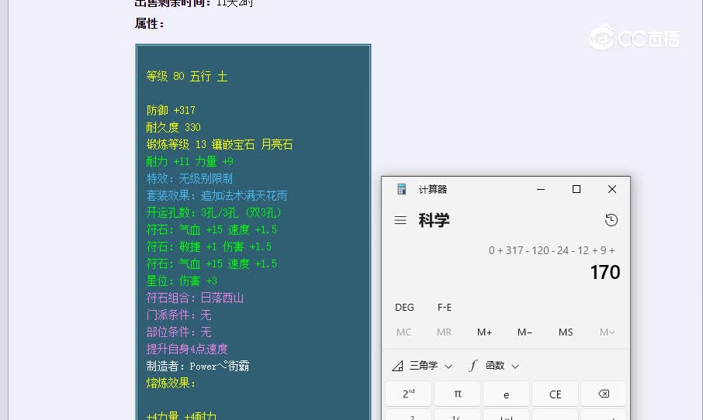Click the 属性 heading
This screenshot has height=420, width=703.
pos(150,23)
